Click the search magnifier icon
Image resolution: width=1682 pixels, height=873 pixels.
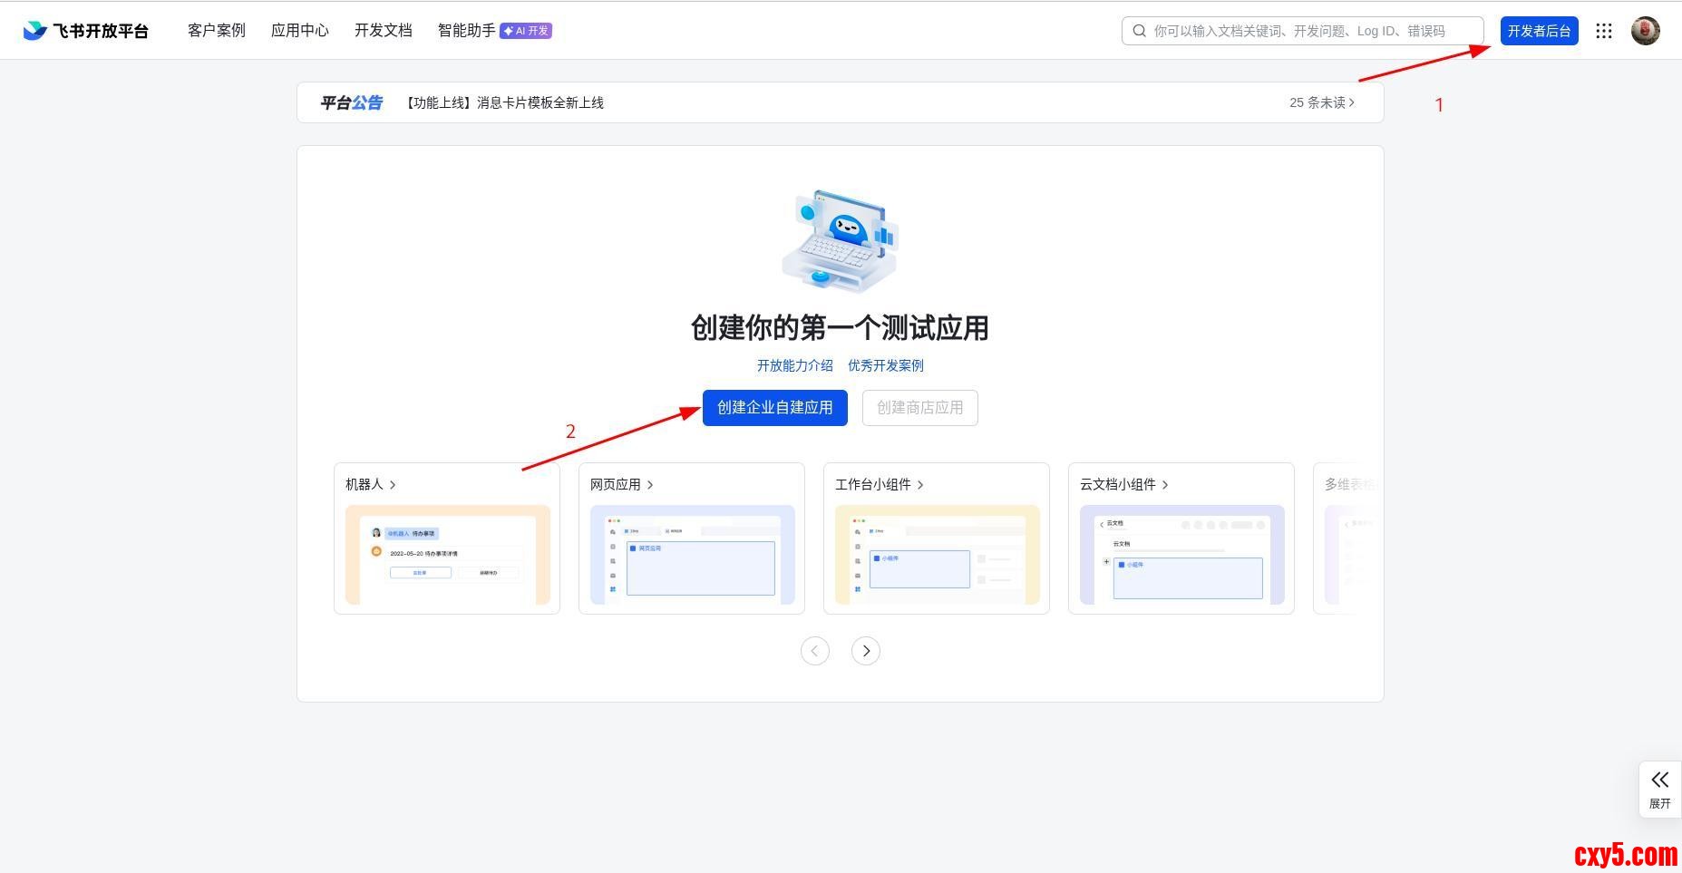click(1139, 31)
